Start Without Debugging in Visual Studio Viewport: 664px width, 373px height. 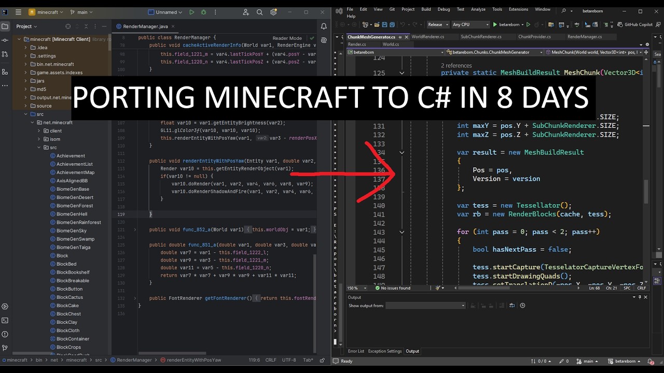coord(529,24)
